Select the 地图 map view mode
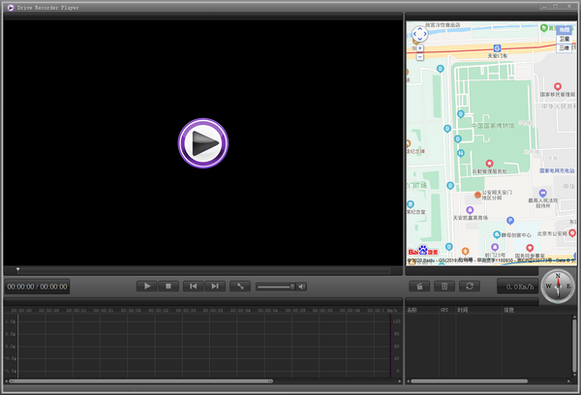Image resolution: width=581 pixels, height=395 pixels. [564, 30]
